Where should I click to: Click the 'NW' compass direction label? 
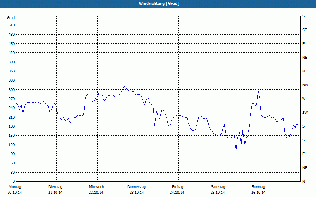(305, 85)
